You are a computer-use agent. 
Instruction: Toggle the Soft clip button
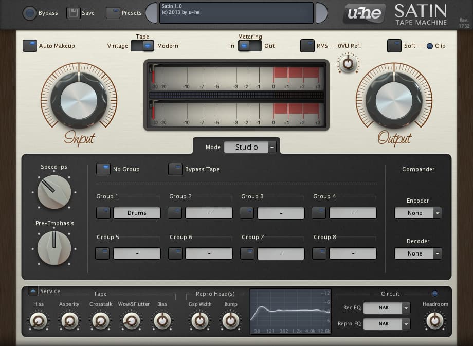394,46
